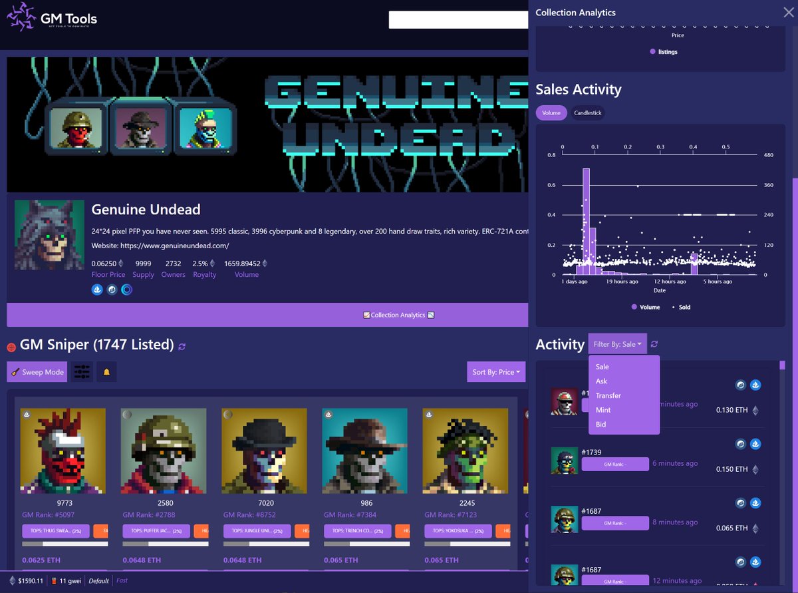
Task: Toggle the Sold legend series
Action: coord(680,307)
